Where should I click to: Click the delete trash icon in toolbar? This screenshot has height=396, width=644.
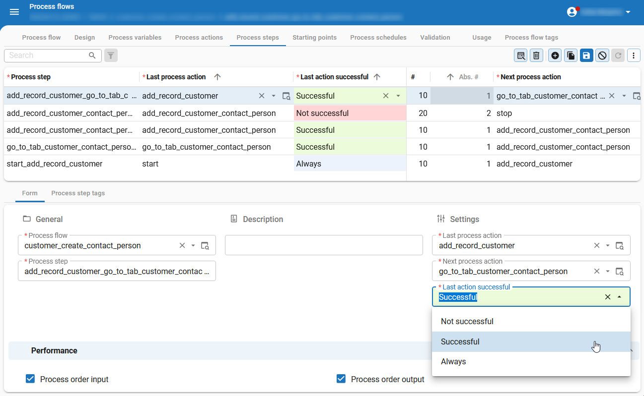pyautogui.click(x=536, y=56)
